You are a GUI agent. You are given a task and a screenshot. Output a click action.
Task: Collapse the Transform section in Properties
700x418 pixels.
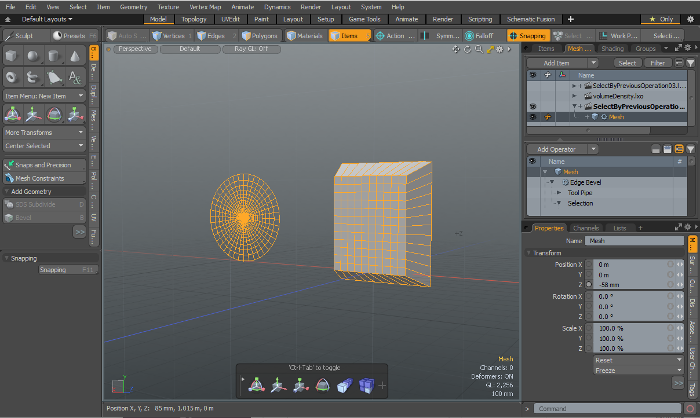coord(528,253)
